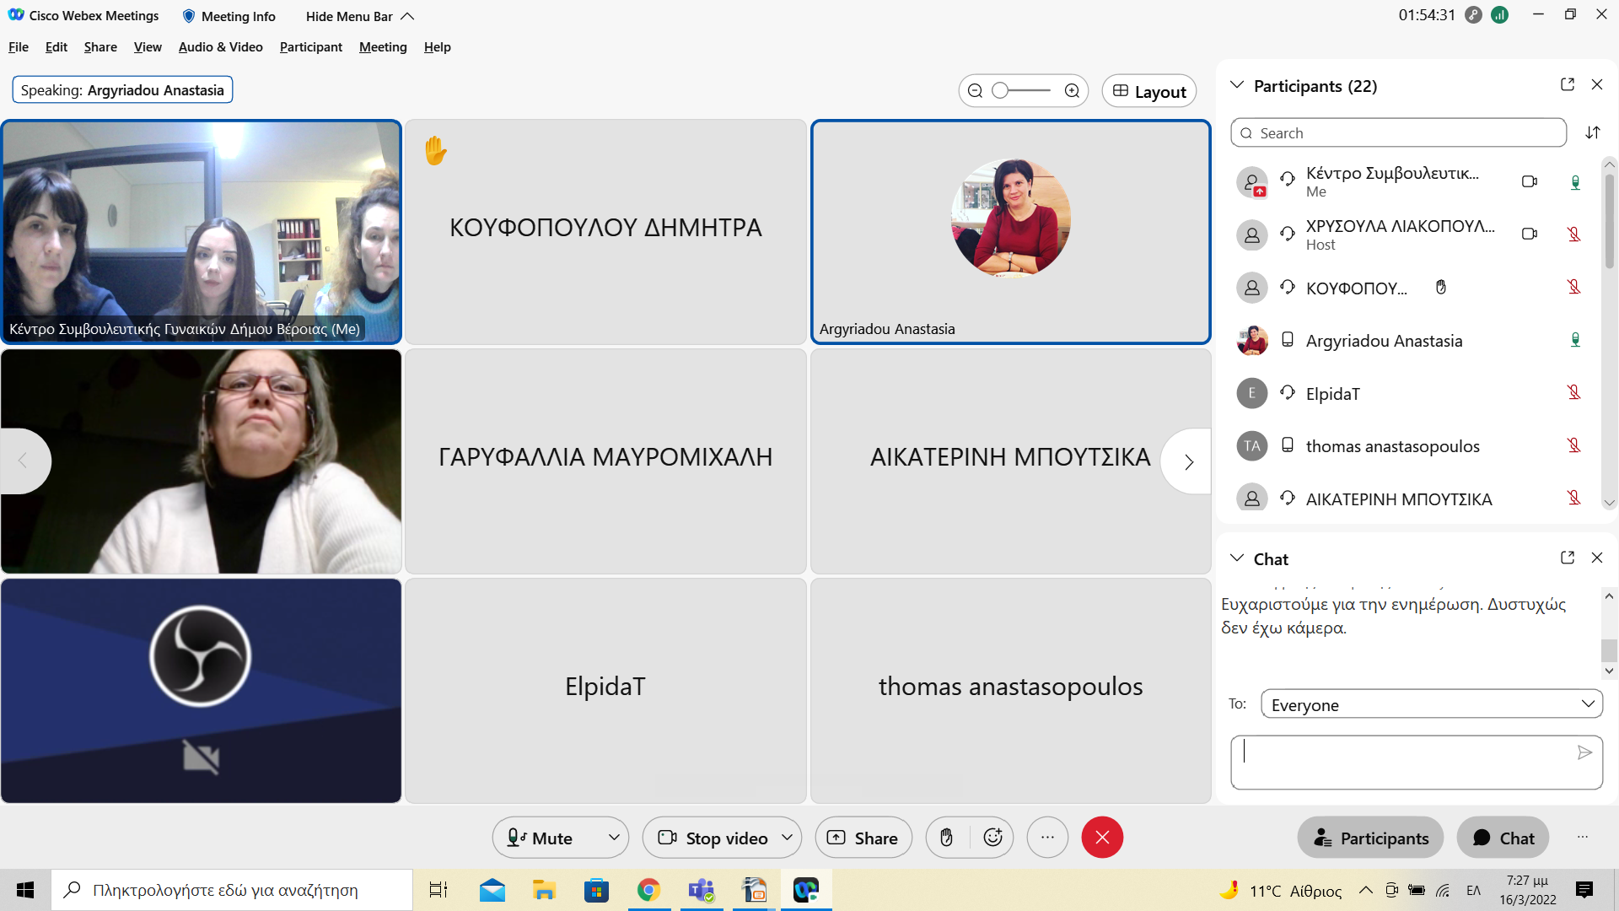Toggle Participants panel button
Image resolution: width=1619 pixels, height=911 pixels.
pyautogui.click(x=1370, y=838)
